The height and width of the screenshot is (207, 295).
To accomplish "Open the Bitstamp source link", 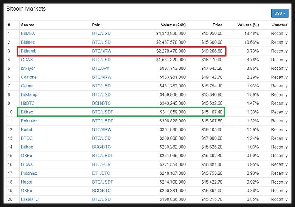I will [x=29, y=94].
